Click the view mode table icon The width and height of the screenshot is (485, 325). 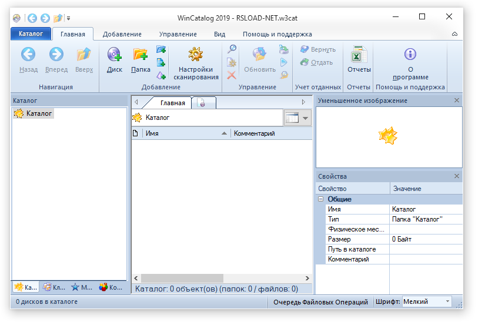(292, 118)
